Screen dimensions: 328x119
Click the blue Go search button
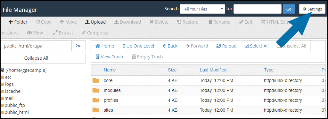[289, 9]
